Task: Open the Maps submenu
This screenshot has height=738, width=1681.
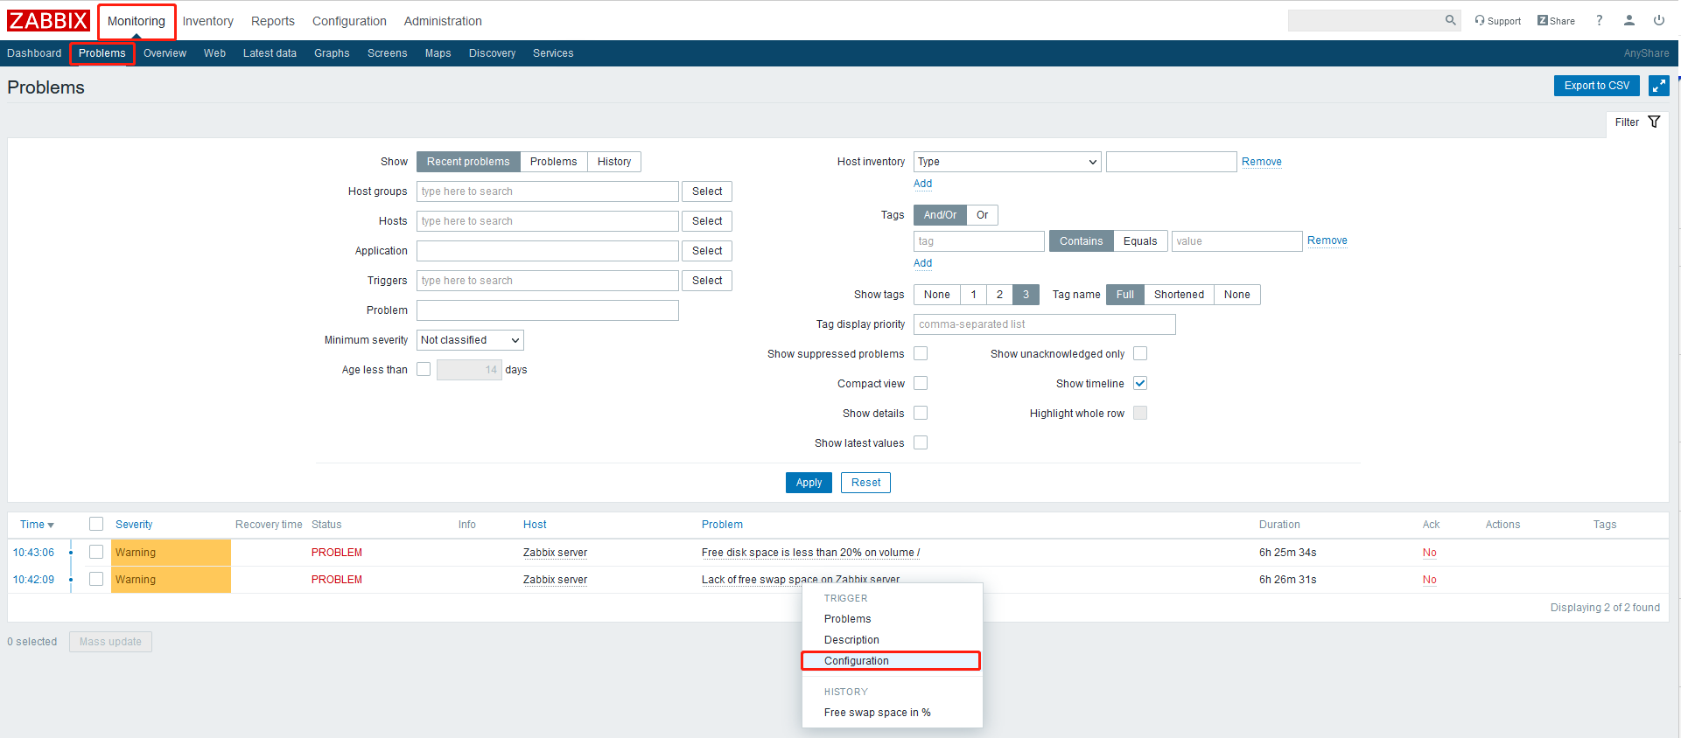Action: pyautogui.click(x=438, y=53)
